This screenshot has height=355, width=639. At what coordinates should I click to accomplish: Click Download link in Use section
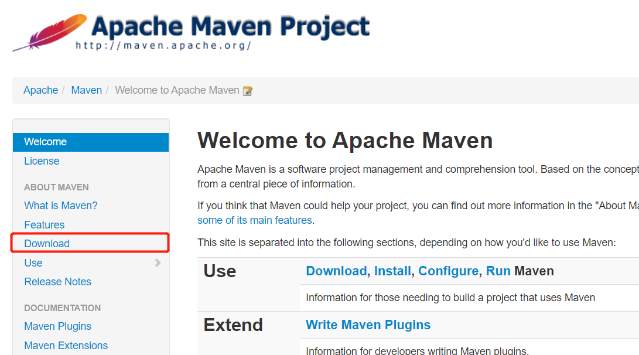336,271
